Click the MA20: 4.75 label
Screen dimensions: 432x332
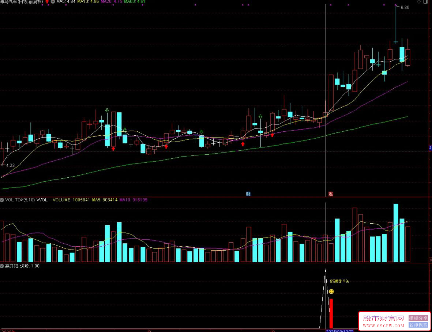coord(111,2)
